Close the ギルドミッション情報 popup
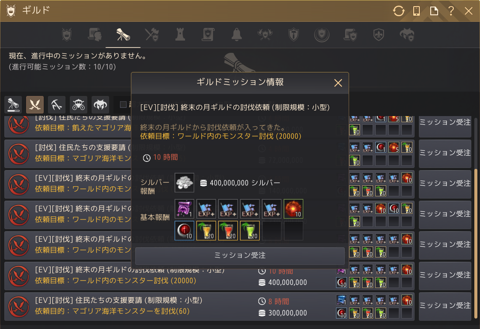480x329 pixels. click(x=338, y=82)
